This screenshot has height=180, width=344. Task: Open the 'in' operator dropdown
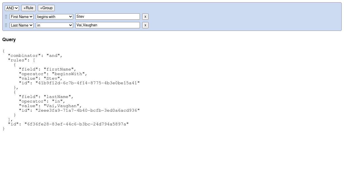pyautogui.click(x=54, y=25)
